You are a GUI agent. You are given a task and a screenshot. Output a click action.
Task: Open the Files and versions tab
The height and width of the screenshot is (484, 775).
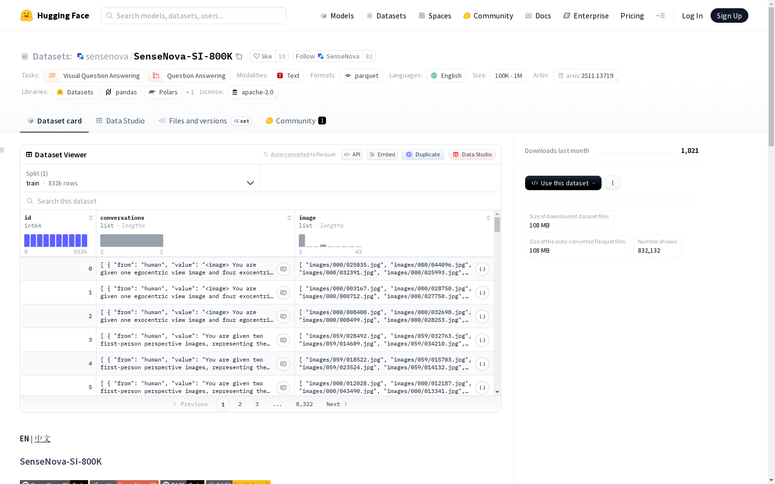(205, 121)
